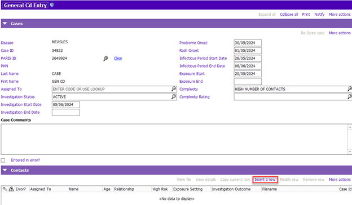Click the shield icon beside General Cd Entry
Viewport: 352px width, 205px height.
pos(52,5)
